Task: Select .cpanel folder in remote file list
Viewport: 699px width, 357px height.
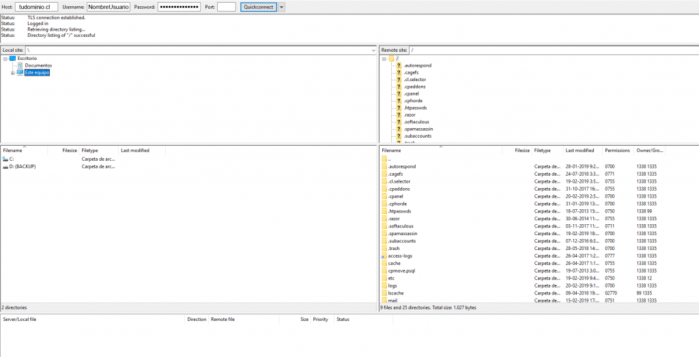Action: [x=395, y=196]
